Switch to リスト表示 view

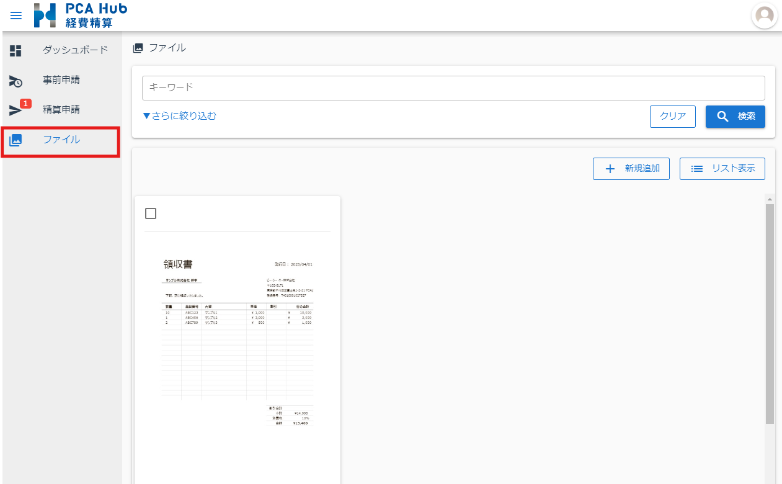[x=722, y=169]
